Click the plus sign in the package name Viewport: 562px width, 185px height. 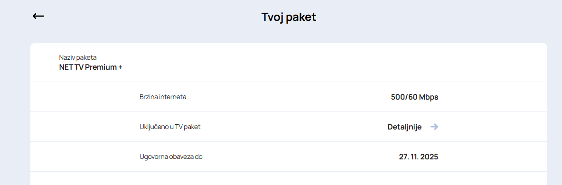point(120,67)
